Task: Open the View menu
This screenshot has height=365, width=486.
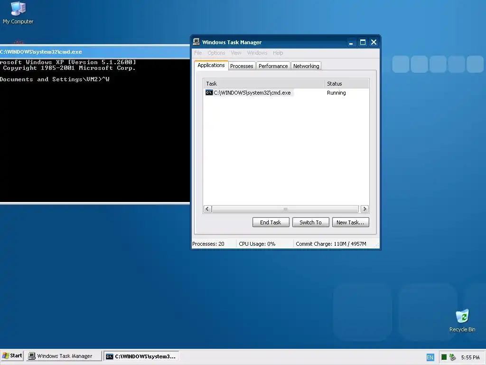Action: [x=236, y=53]
